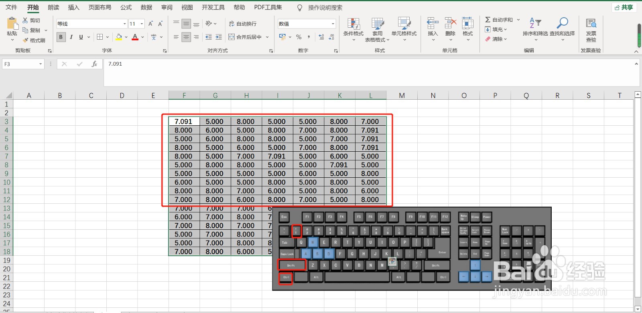
Task: Click Decrease Decimal icon
Action: [x=331, y=37]
